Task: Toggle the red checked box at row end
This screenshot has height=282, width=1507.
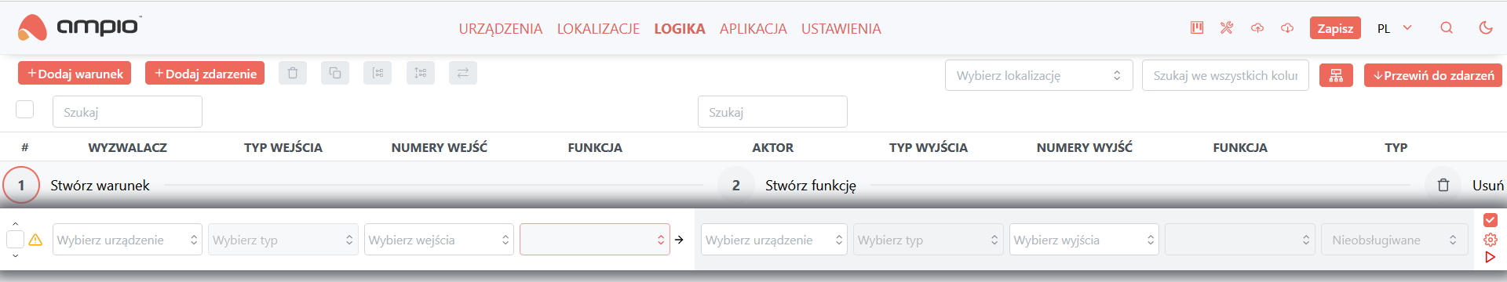Action: click(1491, 220)
